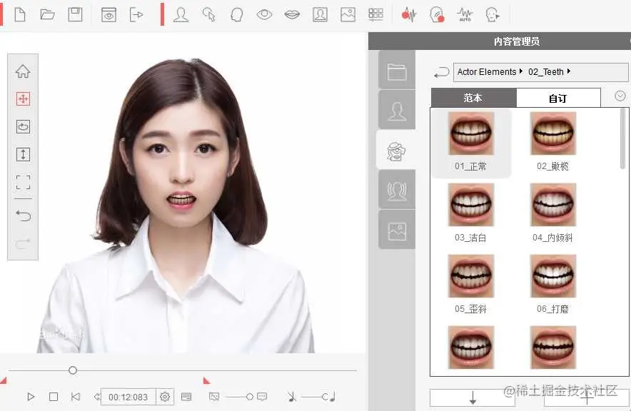
Task: Open the preview window eye icon
Action: point(108,15)
